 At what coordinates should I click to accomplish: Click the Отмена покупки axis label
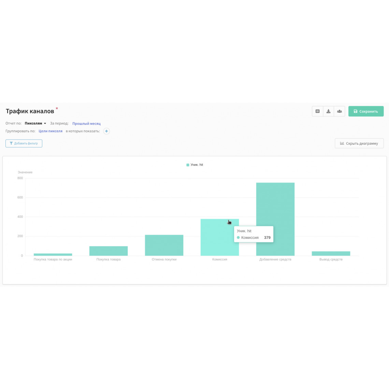point(164,259)
